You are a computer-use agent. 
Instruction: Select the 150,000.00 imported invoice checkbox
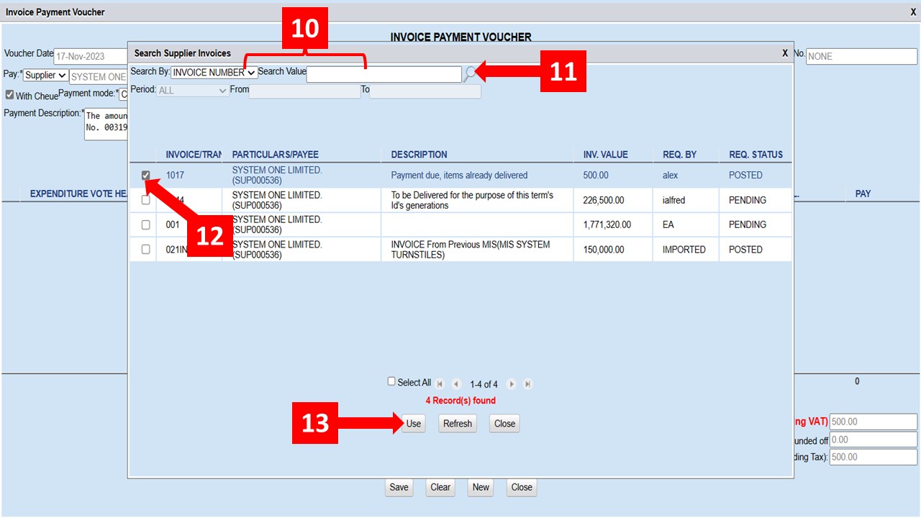click(146, 250)
